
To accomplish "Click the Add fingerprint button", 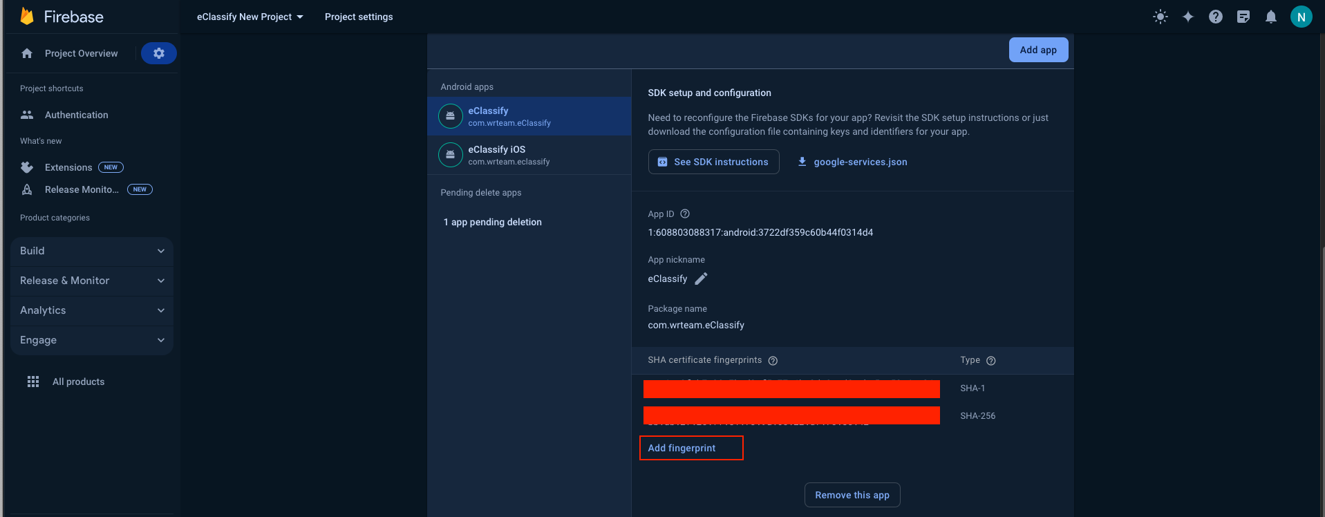I will pyautogui.click(x=682, y=448).
